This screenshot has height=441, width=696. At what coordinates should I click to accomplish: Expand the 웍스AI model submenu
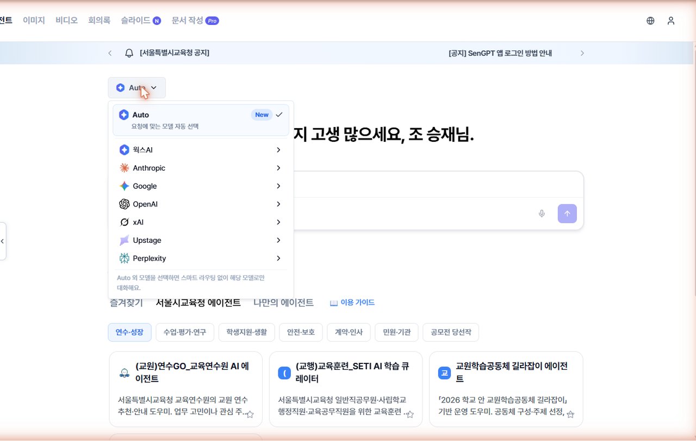pyautogui.click(x=201, y=150)
